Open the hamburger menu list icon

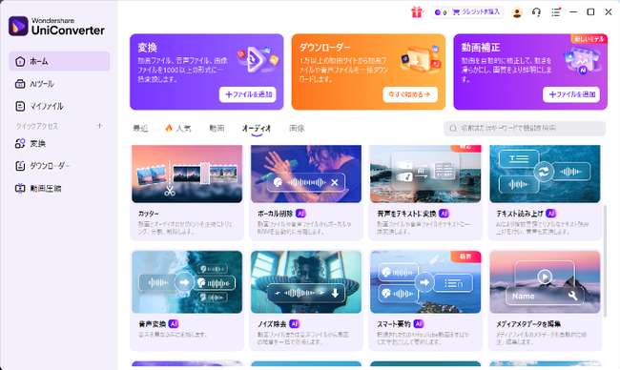(556, 12)
